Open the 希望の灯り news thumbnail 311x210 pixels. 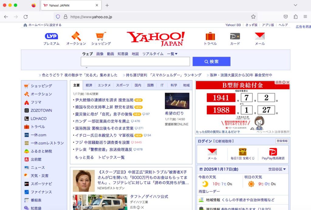[177, 101]
